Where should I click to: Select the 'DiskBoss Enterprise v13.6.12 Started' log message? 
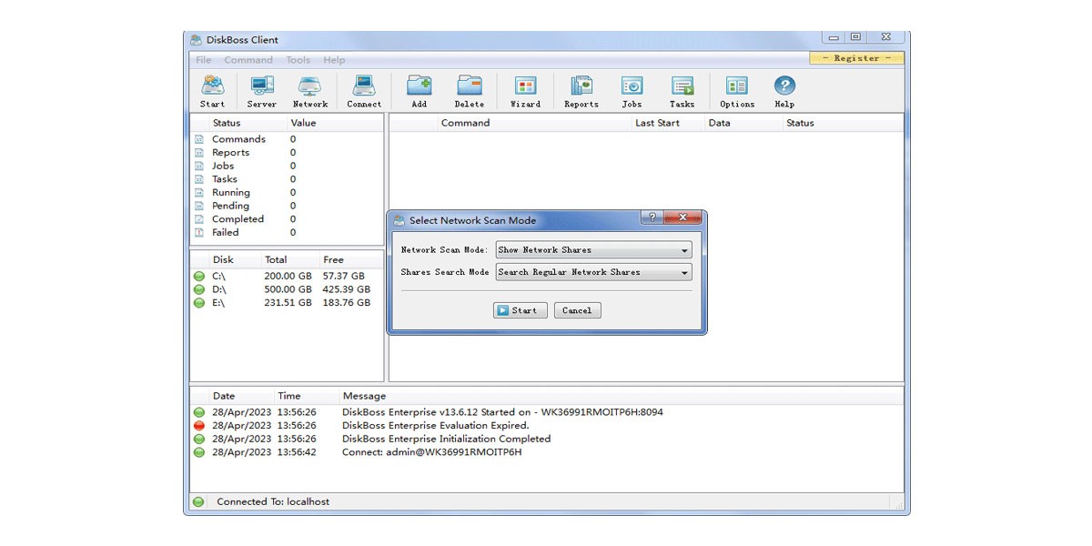[x=502, y=412]
